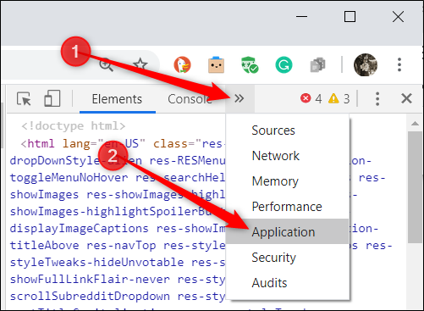Click the showFullLinkFlair-never class text
Viewport: 424px width, 311px height.
click(x=90, y=280)
